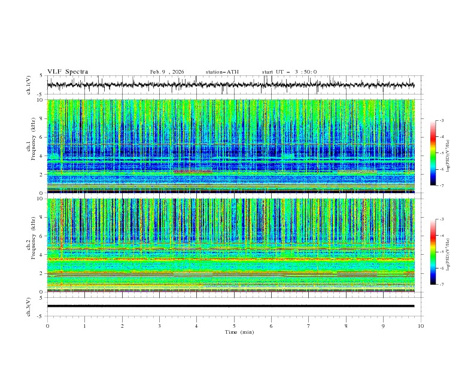Select the date text "Feb. 9 , 2026"
This screenshot has width=474, height=366.
tap(167, 72)
